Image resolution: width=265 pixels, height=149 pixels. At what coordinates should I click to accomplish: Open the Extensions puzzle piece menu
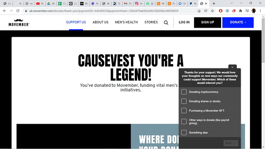coord(240,11)
